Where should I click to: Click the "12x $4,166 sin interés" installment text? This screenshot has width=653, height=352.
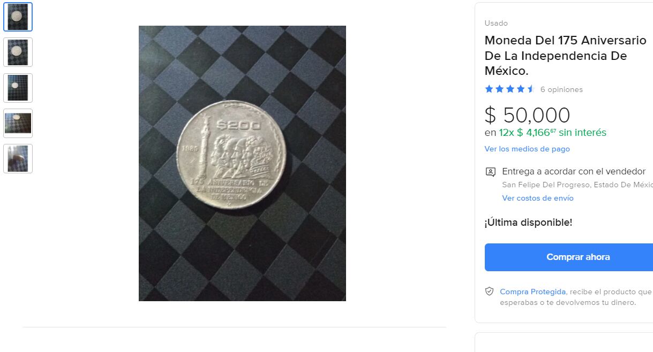click(552, 133)
